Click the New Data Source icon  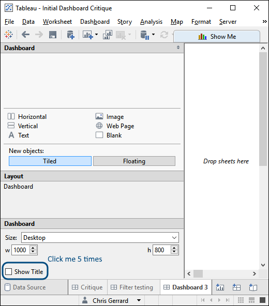pos(70,35)
